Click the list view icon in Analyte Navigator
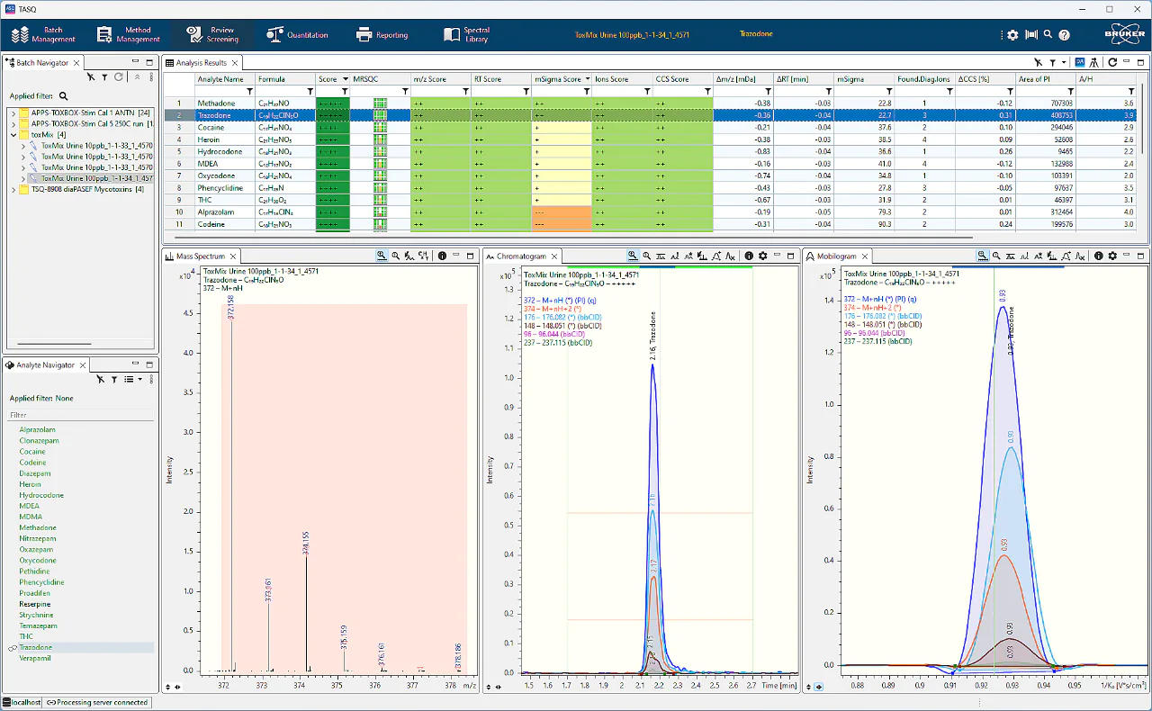Screen dimensions: 1152x711 pyautogui.click(x=128, y=380)
